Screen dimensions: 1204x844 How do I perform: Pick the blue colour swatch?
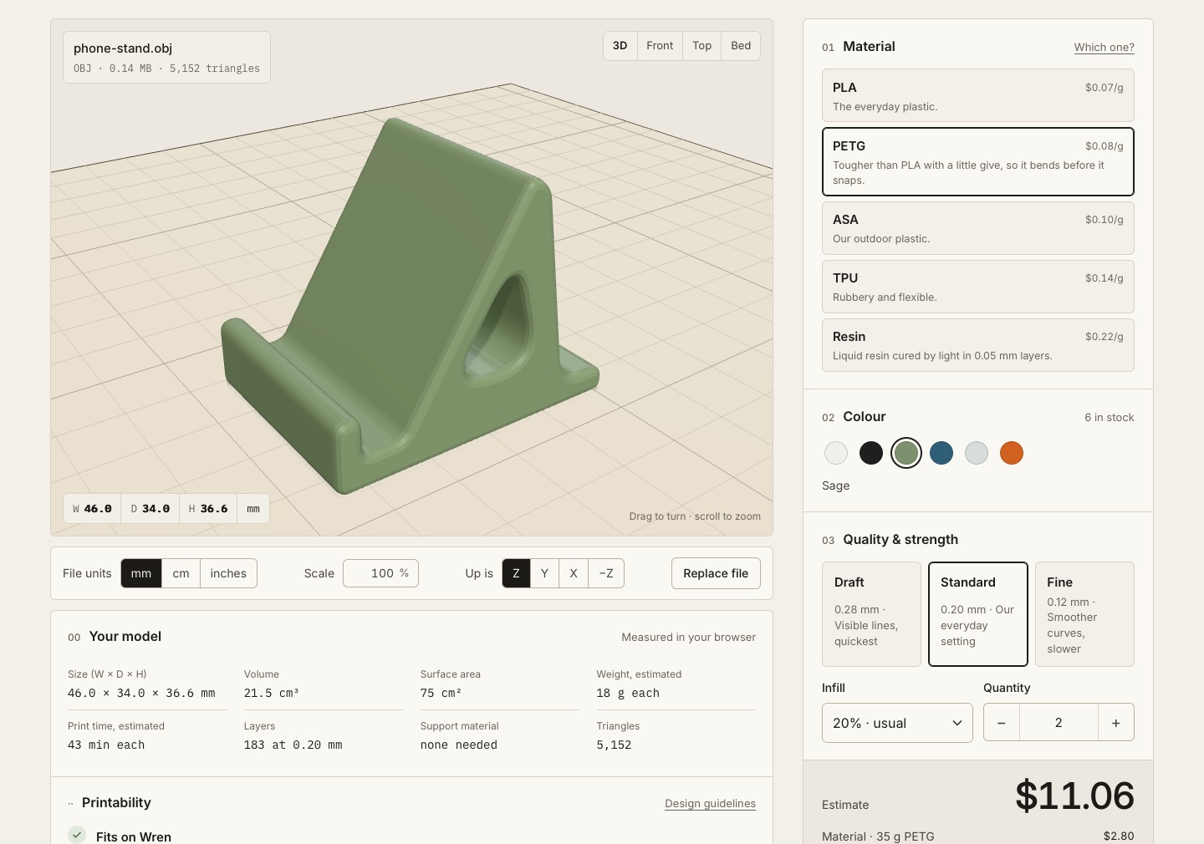tap(941, 453)
